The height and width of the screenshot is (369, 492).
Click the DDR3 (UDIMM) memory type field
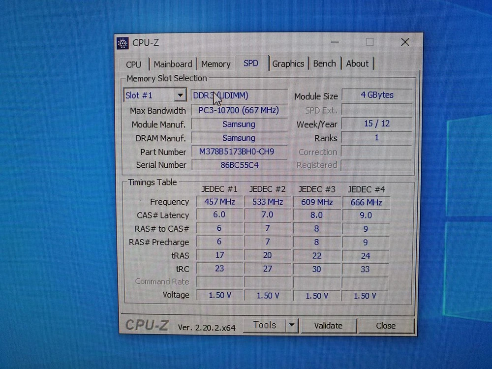[239, 95]
